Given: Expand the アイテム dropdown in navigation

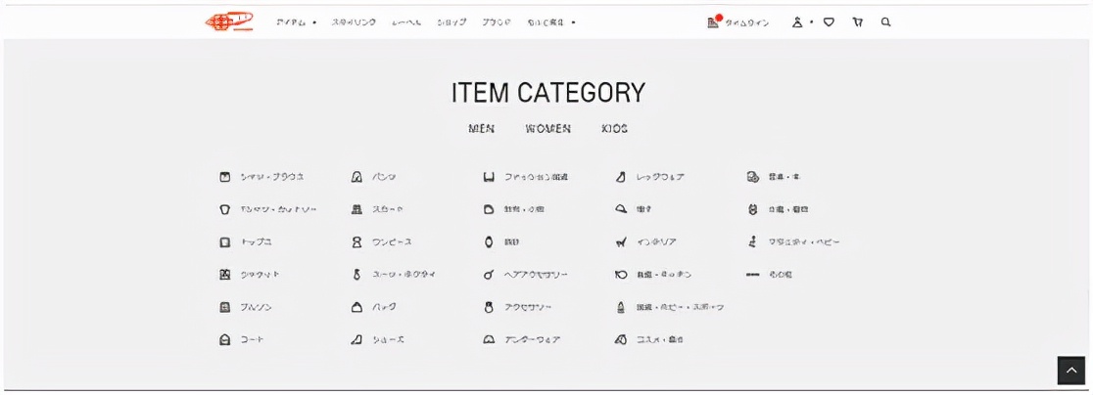Looking at the screenshot, I should (x=296, y=22).
